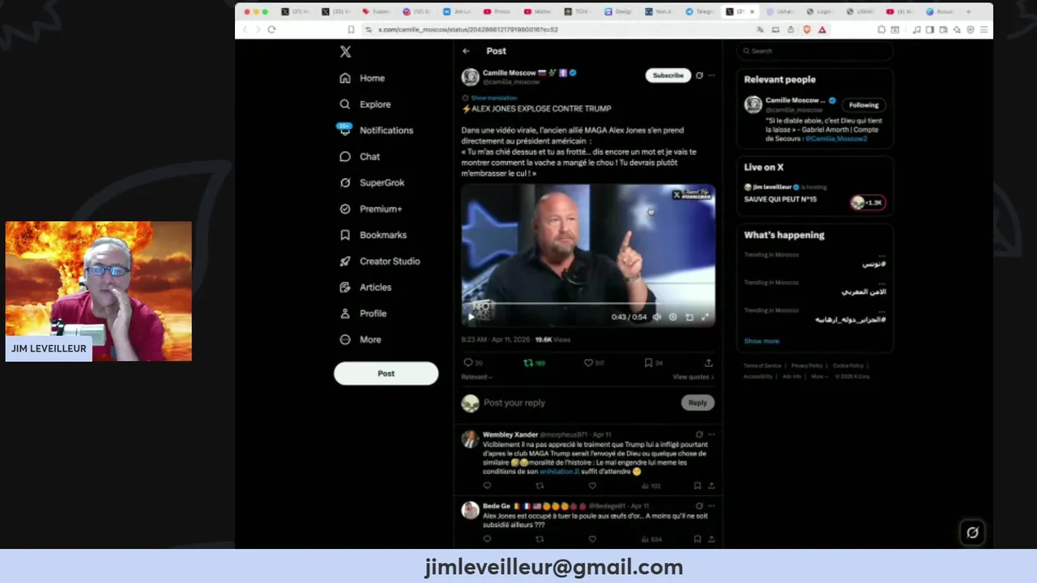This screenshot has width=1037, height=583.
Task: Click the browser forward arrow
Action: (258, 29)
